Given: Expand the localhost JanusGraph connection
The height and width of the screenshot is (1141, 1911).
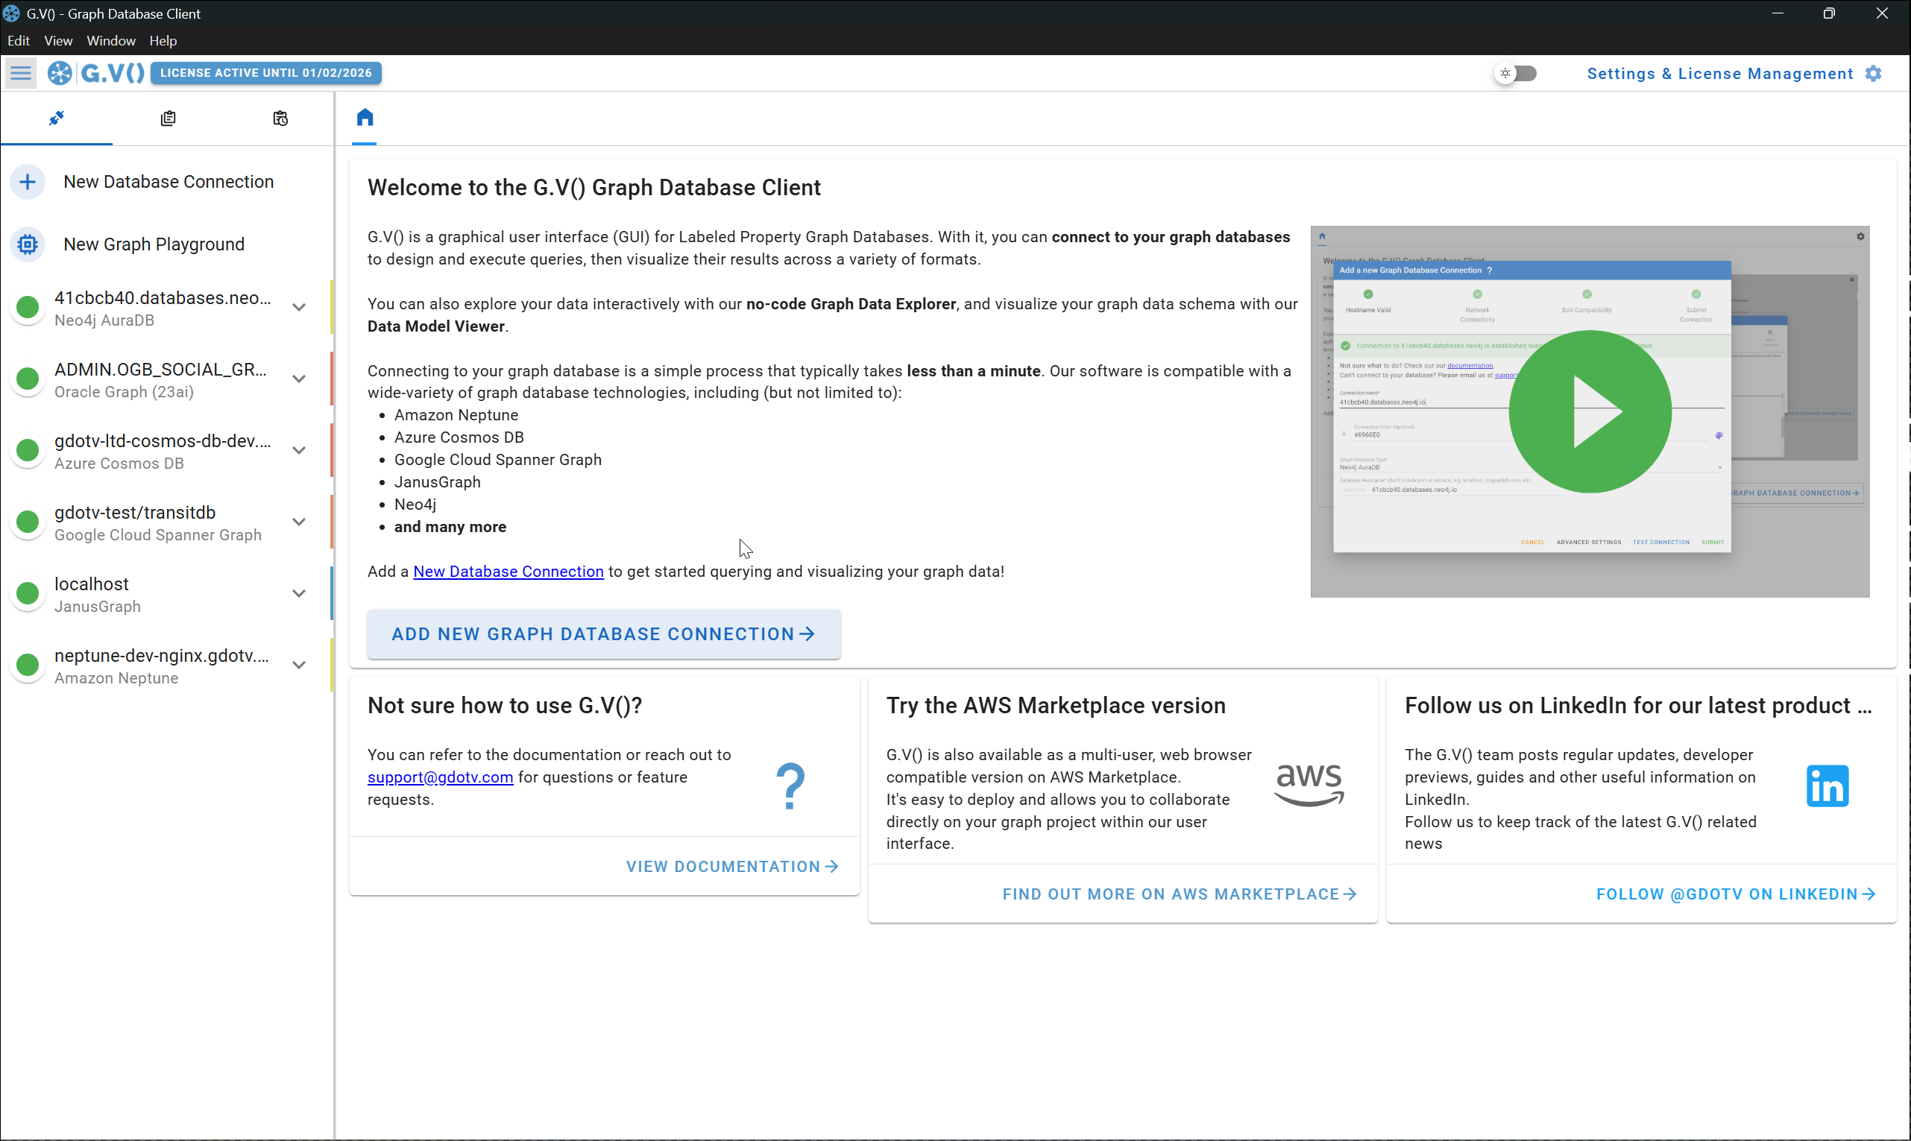Looking at the screenshot, I should click(x=299, y=593).
